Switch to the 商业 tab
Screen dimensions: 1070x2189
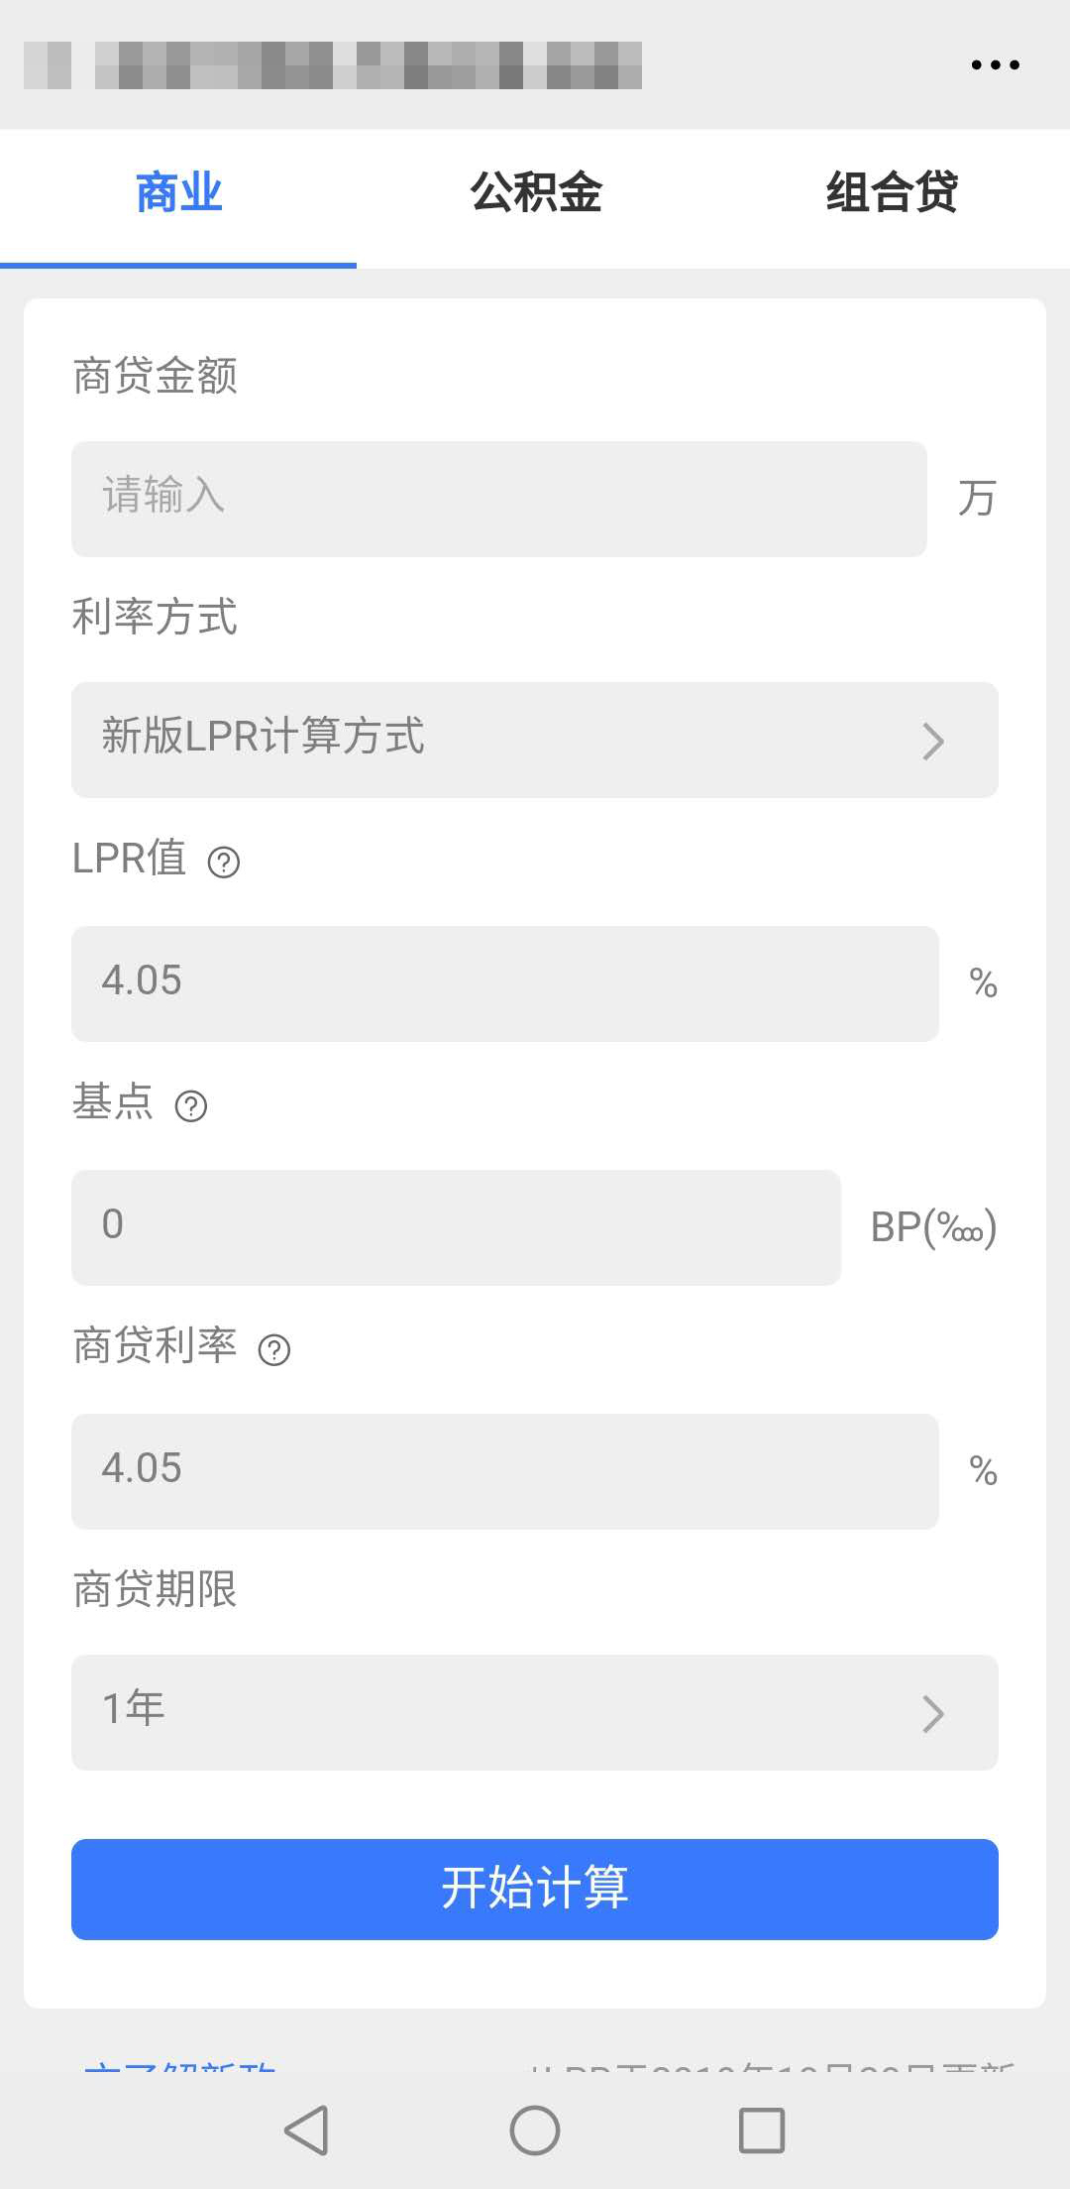[178, 193]
